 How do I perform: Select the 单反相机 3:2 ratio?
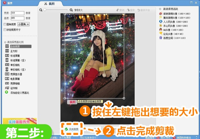pos(13,65)
